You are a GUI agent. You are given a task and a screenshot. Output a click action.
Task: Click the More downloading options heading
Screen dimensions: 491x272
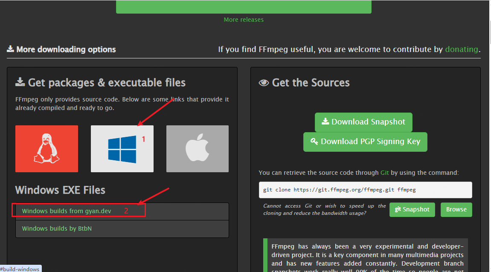tap(61, 49)
